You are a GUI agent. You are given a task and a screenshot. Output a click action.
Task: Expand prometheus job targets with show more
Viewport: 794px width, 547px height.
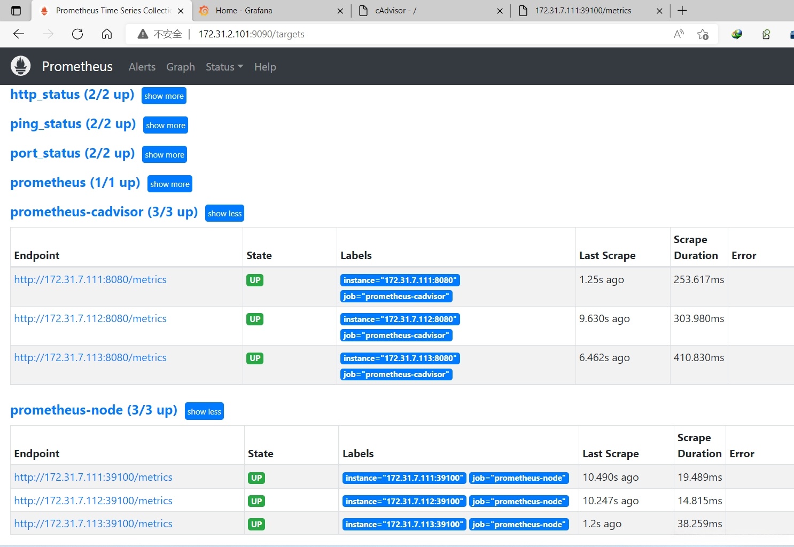point(170,184)
